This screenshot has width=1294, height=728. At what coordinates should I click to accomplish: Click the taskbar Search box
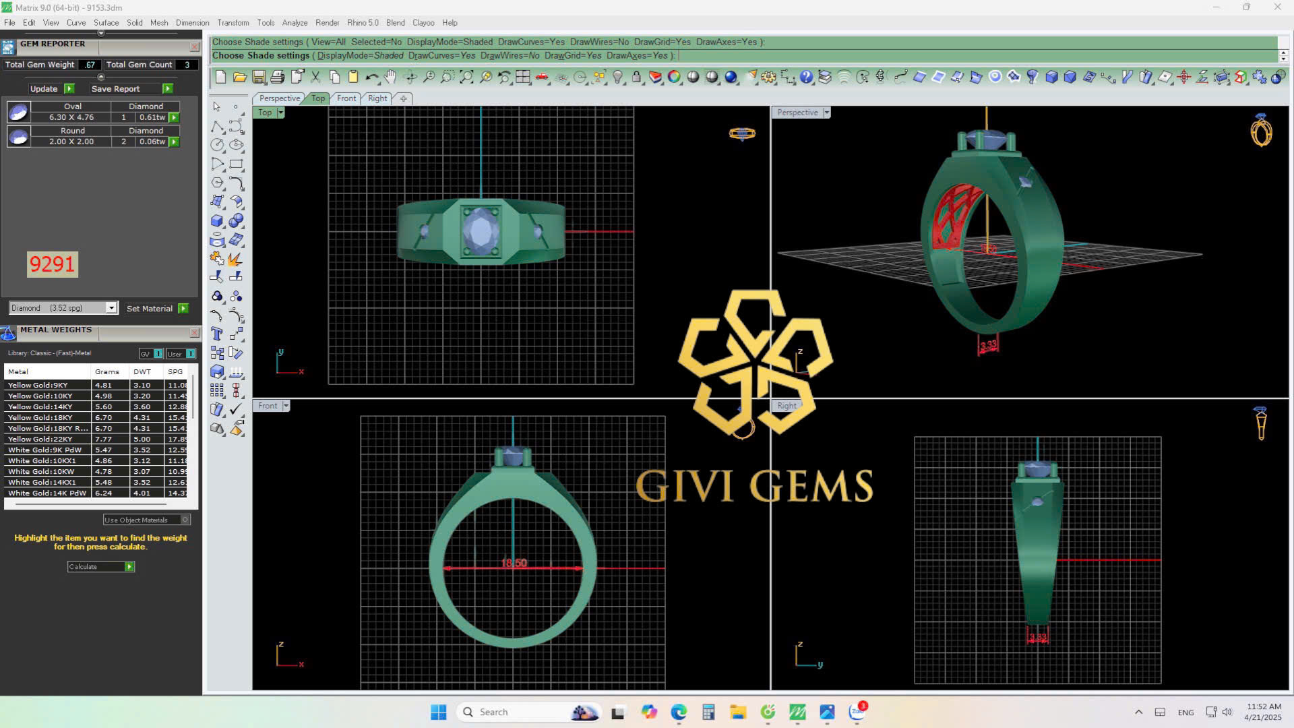[x=528, y=712]
